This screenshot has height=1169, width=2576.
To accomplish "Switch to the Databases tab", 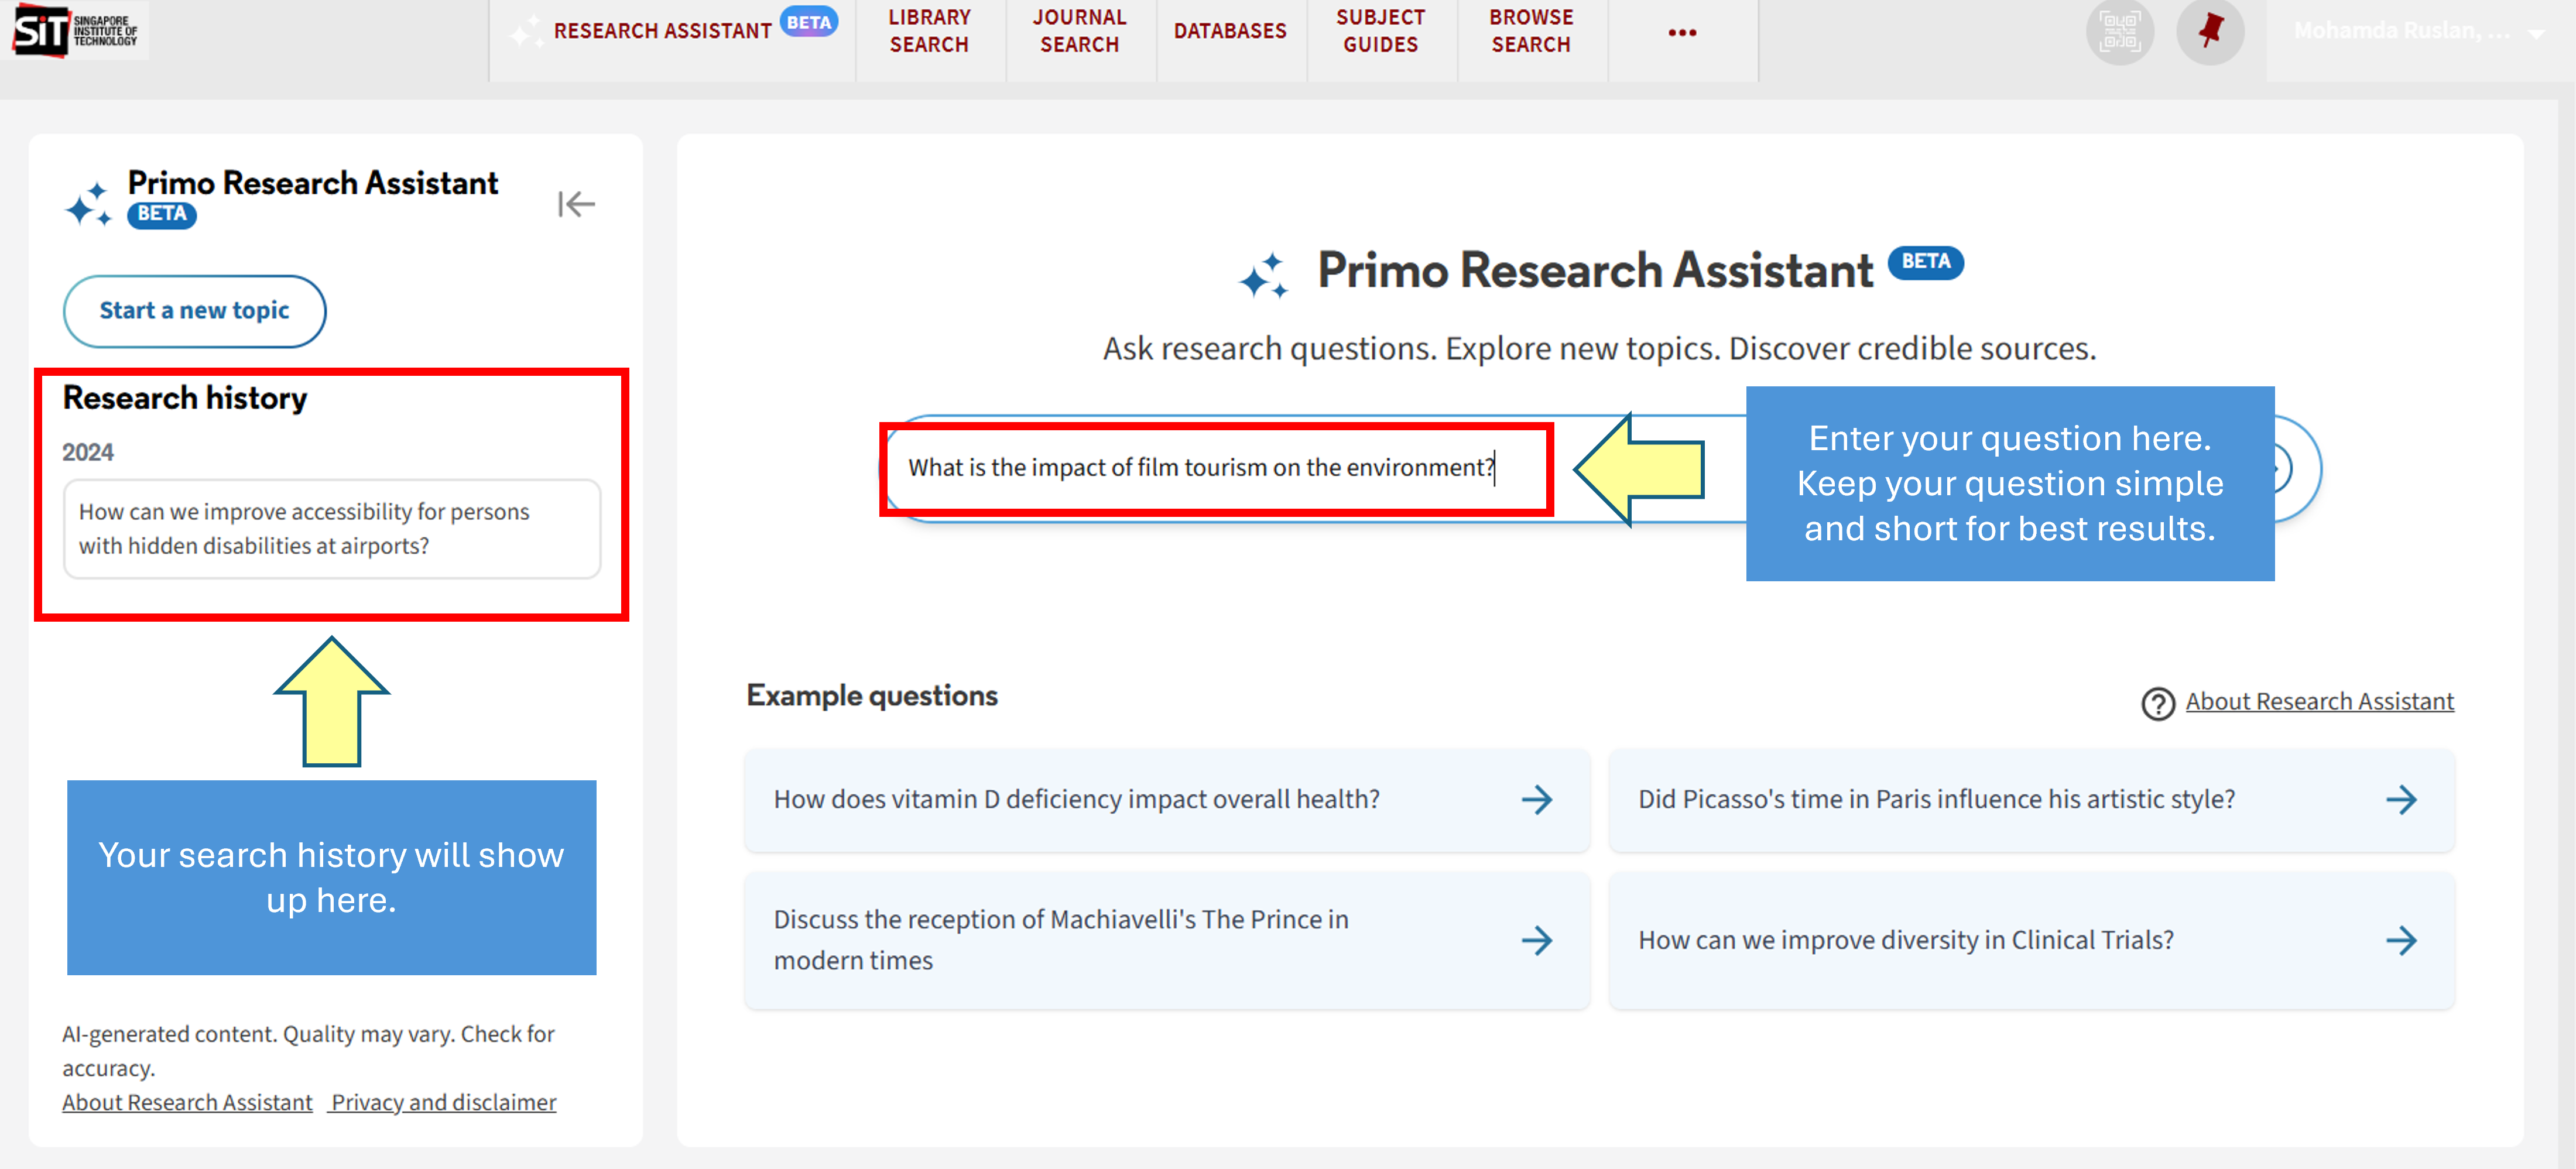I will [1230, 30].
